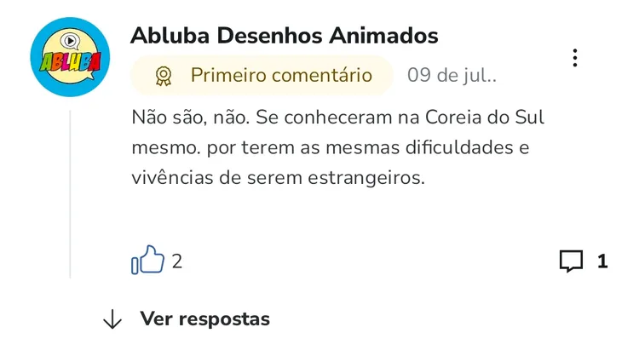
Task: Open the Abluba Desenhos Animados profile name
Action: (x=284, y=36)
